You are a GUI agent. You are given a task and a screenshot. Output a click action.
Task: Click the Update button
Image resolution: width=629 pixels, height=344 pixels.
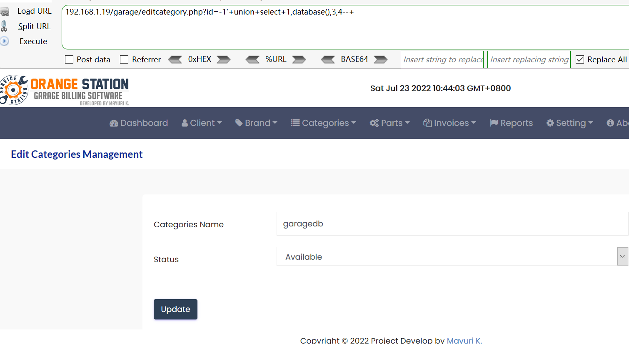point(175,309)
